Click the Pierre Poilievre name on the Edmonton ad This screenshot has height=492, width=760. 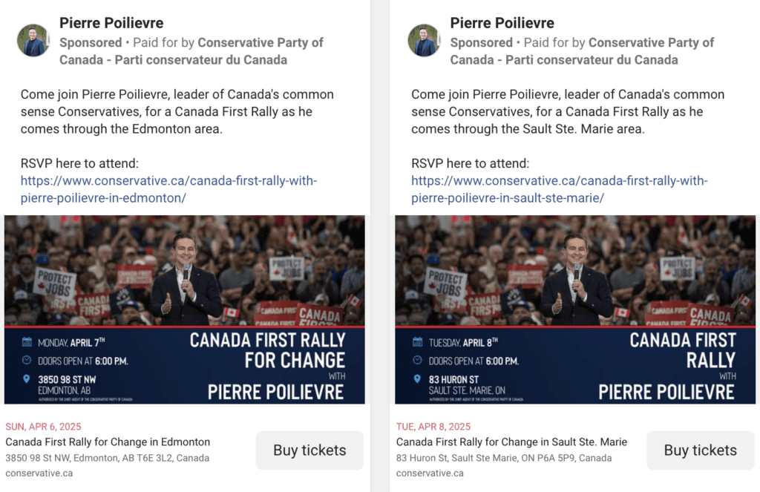tap(111, 23)
